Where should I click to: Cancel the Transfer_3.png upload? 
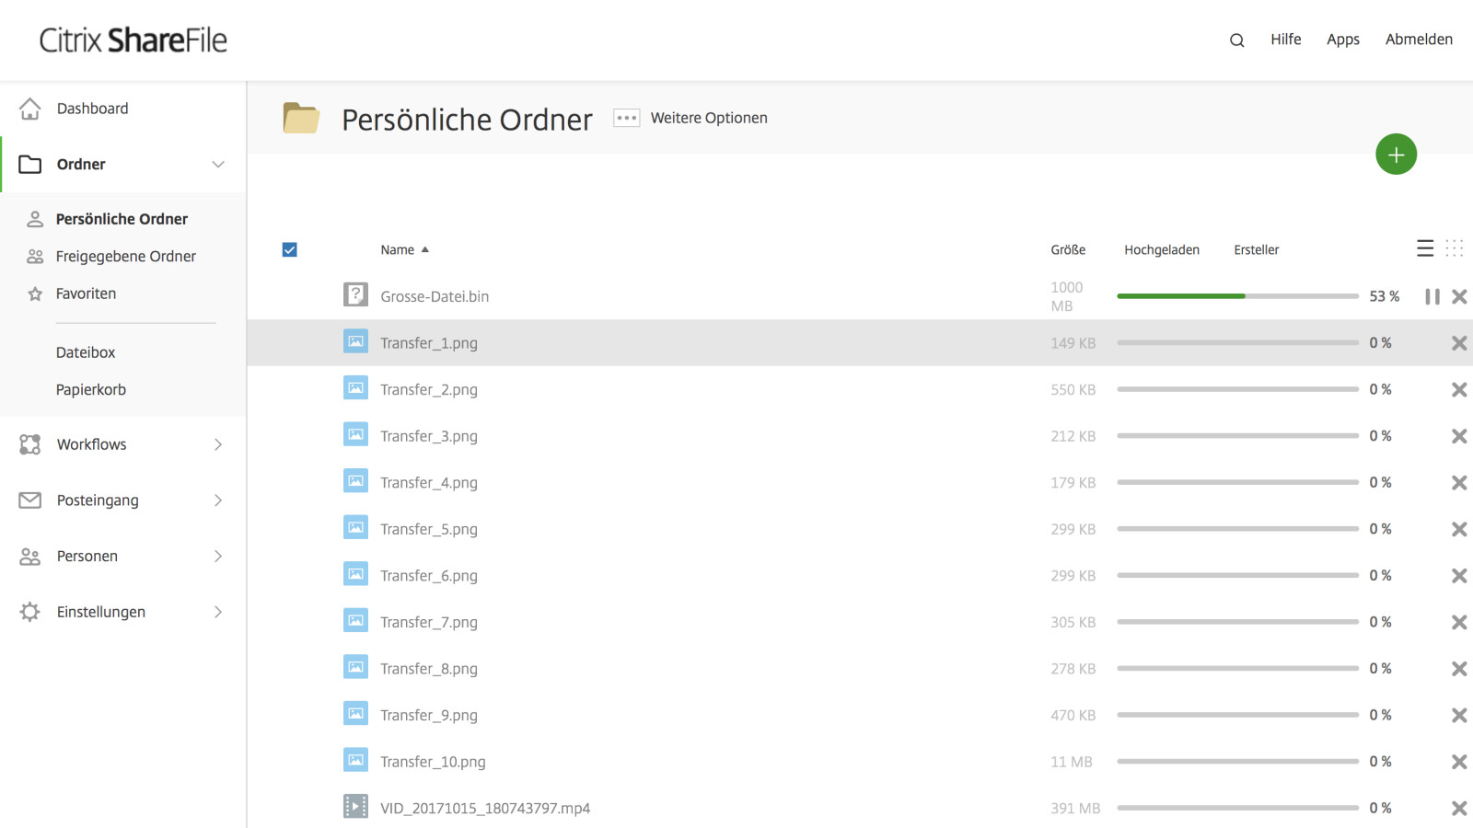click(1459, 435)
